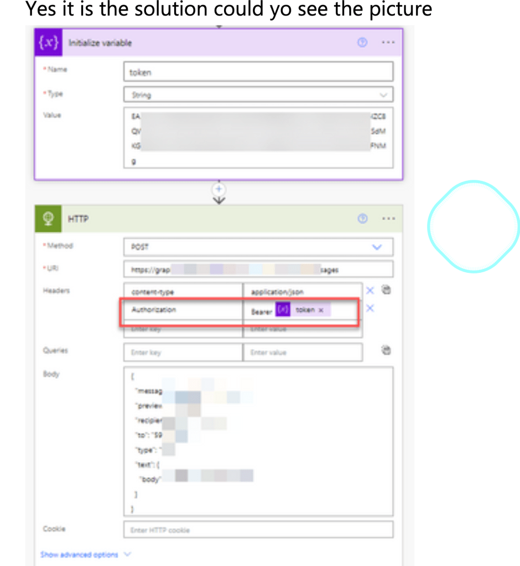Edit the variable Value field

[258, 138]
